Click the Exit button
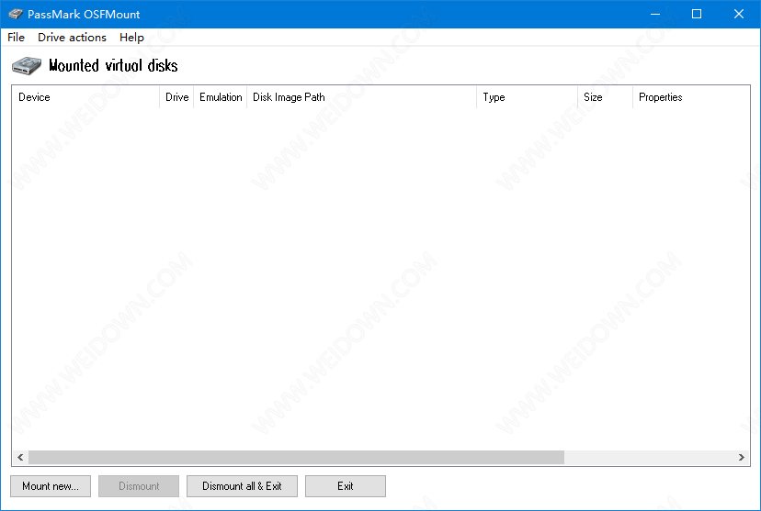 (x=345, y=486)
